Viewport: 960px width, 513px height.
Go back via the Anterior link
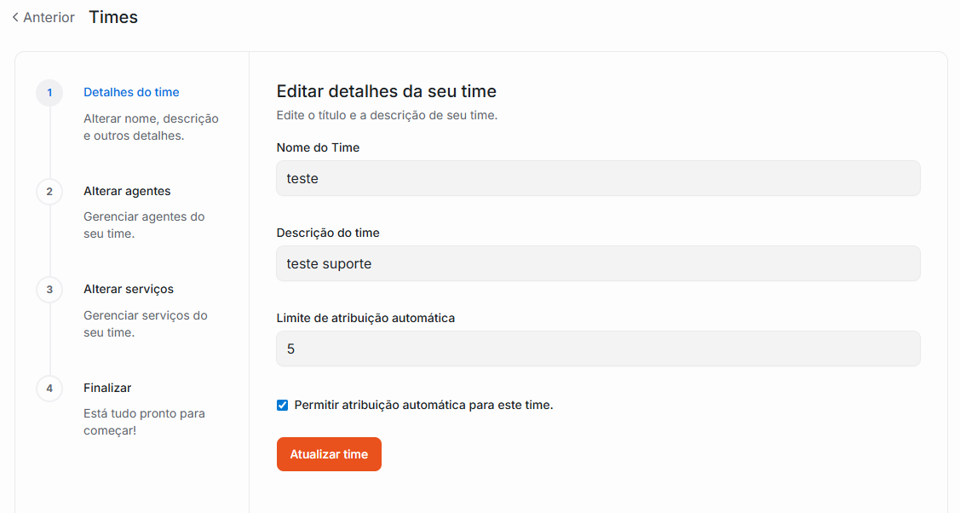[x=49, y=17]
